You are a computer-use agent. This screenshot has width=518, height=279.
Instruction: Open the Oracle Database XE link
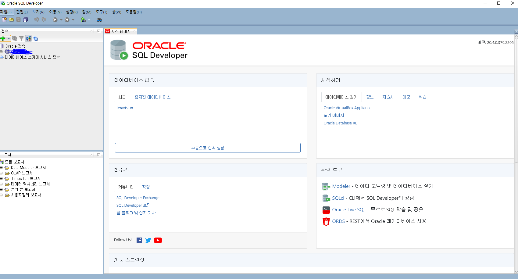[x=340, y=123]
